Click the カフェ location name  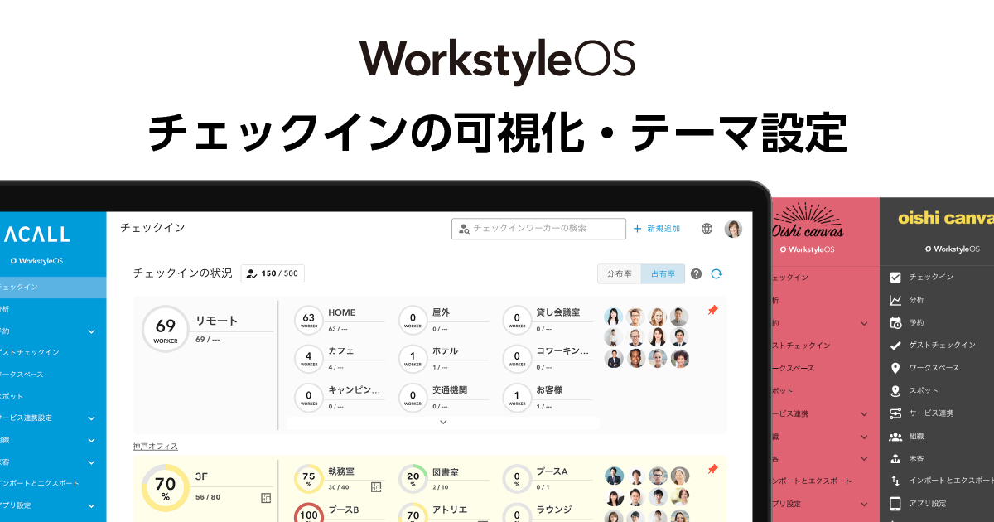click(341, 351)
